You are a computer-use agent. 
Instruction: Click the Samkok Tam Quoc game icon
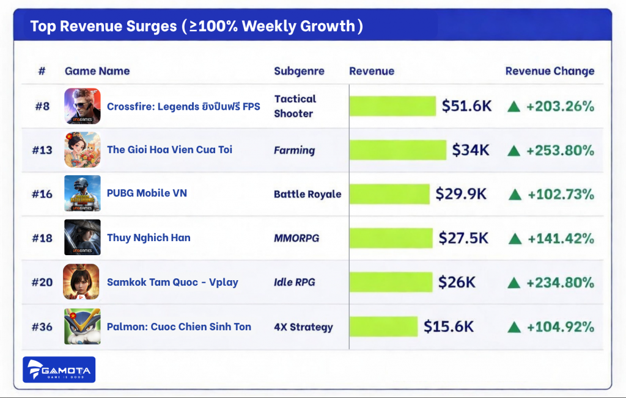[x=81, y=282]
